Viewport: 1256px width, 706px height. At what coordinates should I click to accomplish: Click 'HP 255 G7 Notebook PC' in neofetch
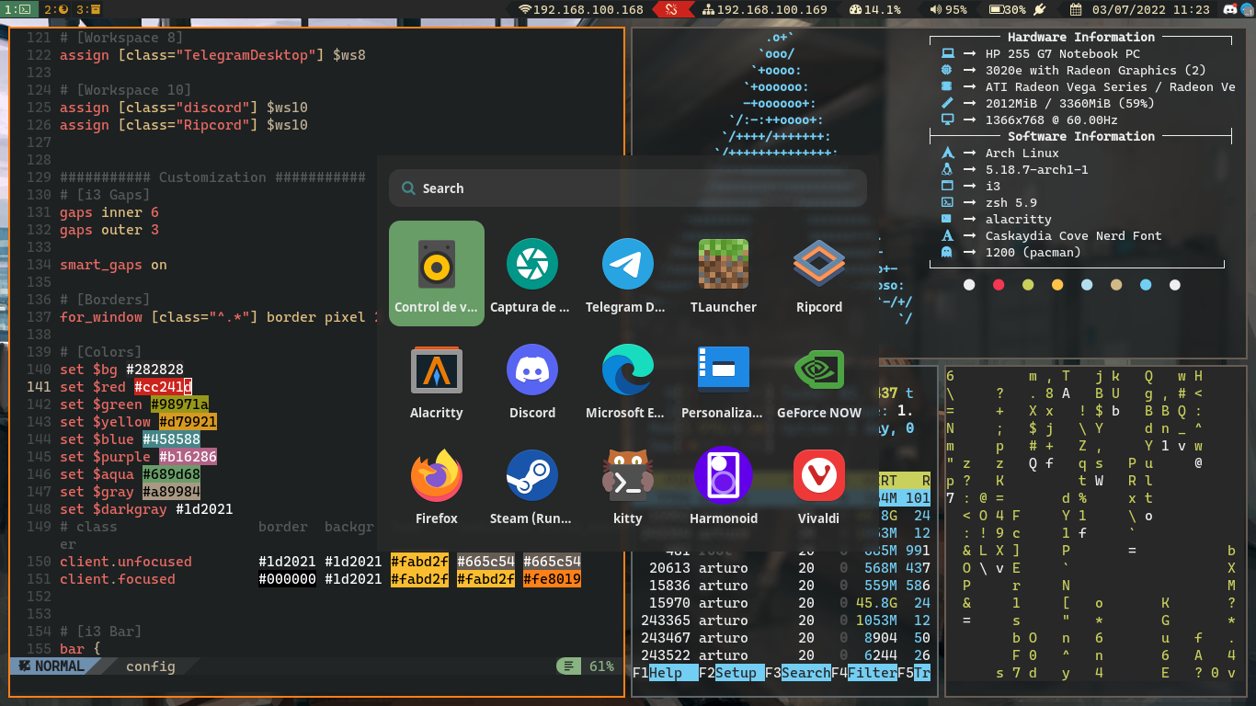(x=1063, y=53)
